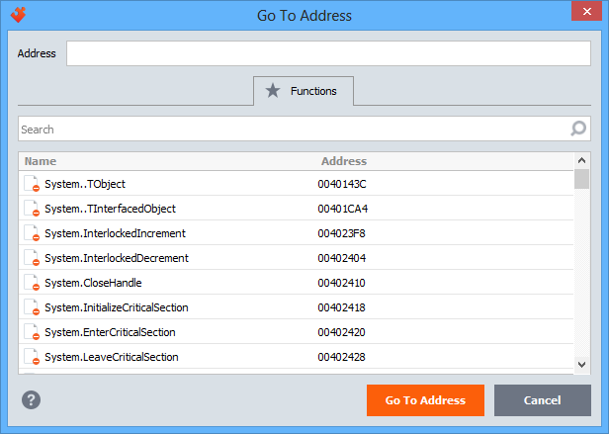Click the icon beside System.EnterCriticalSection

[31, 332]
